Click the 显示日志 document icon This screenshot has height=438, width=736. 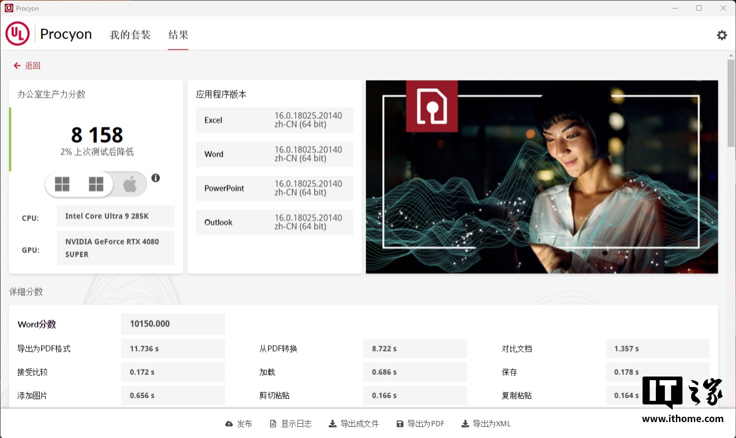point(273,424)
